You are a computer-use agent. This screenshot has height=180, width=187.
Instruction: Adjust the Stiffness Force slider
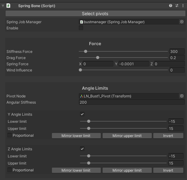(123, 51)
